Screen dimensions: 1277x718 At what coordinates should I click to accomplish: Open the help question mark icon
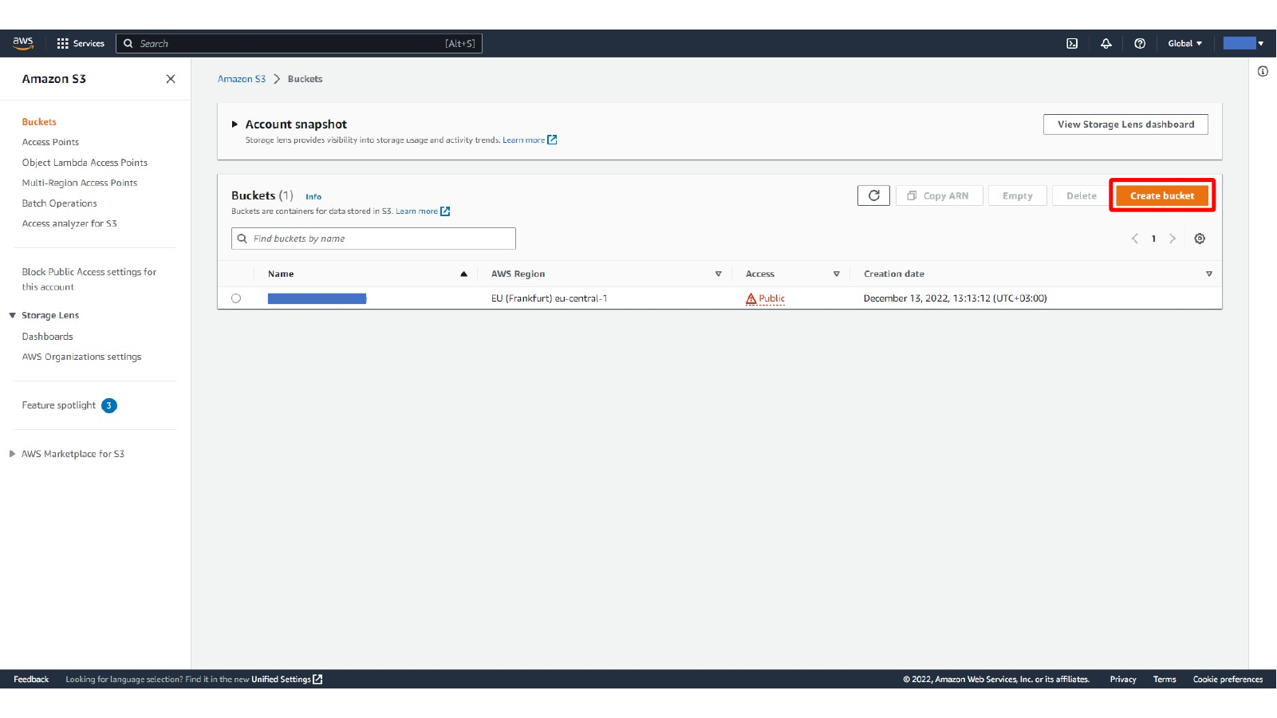coord(1140,43)
